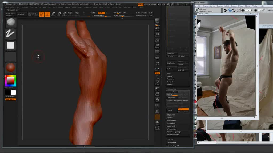
Task: Expand the Merge section
Action: [170, 76]
